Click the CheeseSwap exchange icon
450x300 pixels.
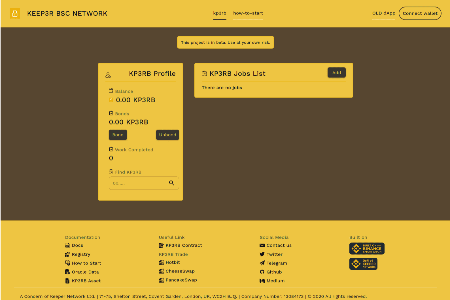click(x=161, y=271)
